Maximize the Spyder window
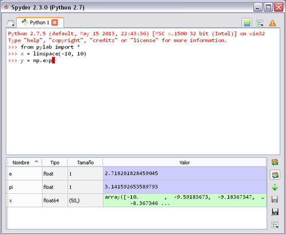The image size is (286, 235). (x=268, y=7)
